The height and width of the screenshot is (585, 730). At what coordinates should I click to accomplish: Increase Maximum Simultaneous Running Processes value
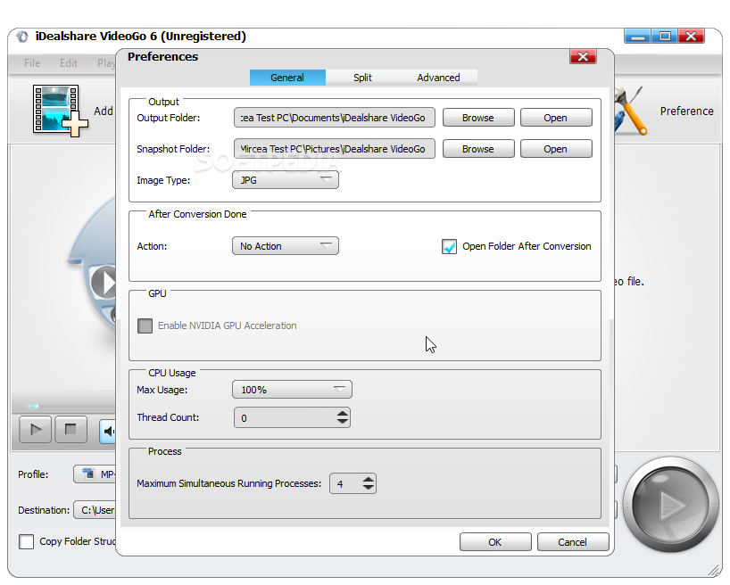pos(369,479)
